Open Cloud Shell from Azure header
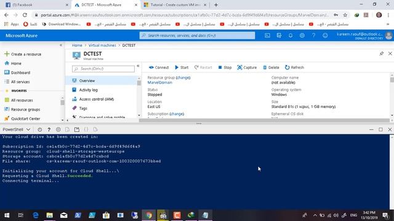The width and height of the screenshot is (394, 221). tap(267, 36)
